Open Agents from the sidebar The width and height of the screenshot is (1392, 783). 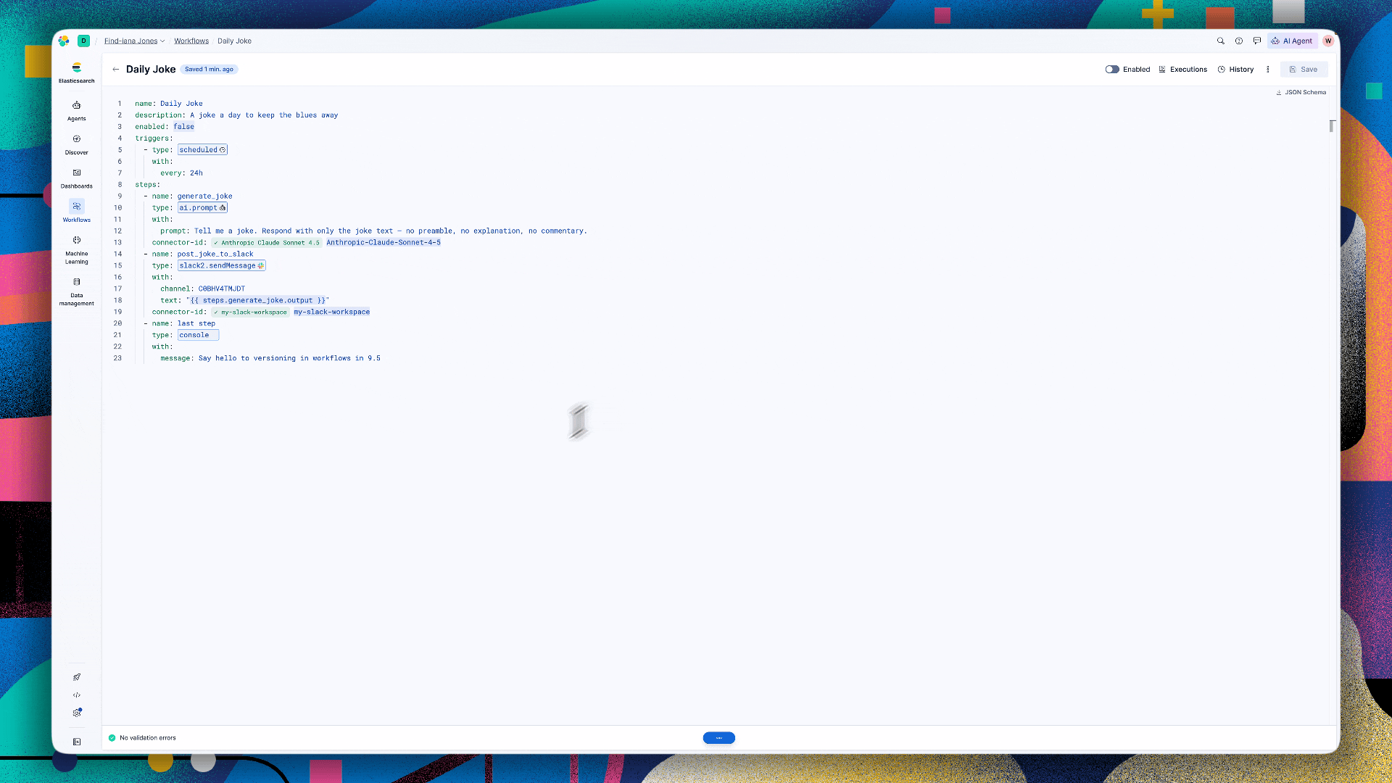click(77, 110)
